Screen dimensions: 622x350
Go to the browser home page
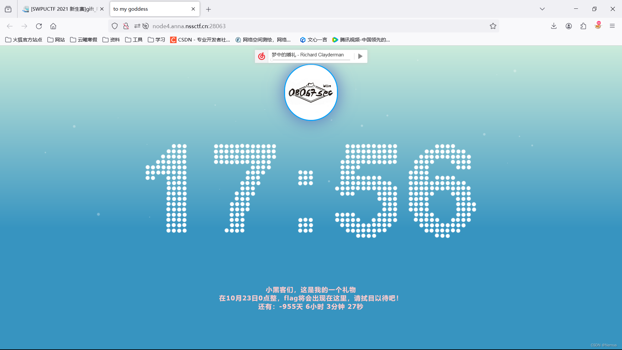[53, 26]
